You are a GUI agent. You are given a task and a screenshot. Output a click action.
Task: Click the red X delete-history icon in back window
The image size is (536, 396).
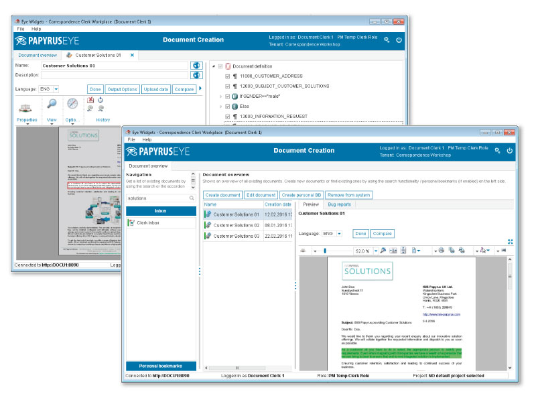click(x=90, y=100)
